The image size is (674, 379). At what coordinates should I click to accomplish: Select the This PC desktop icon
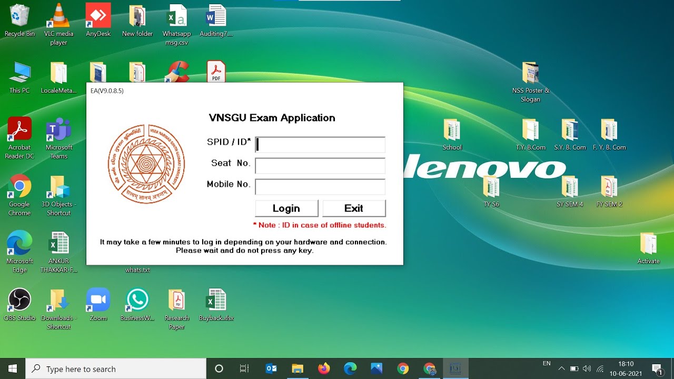[x=19, y=78]
